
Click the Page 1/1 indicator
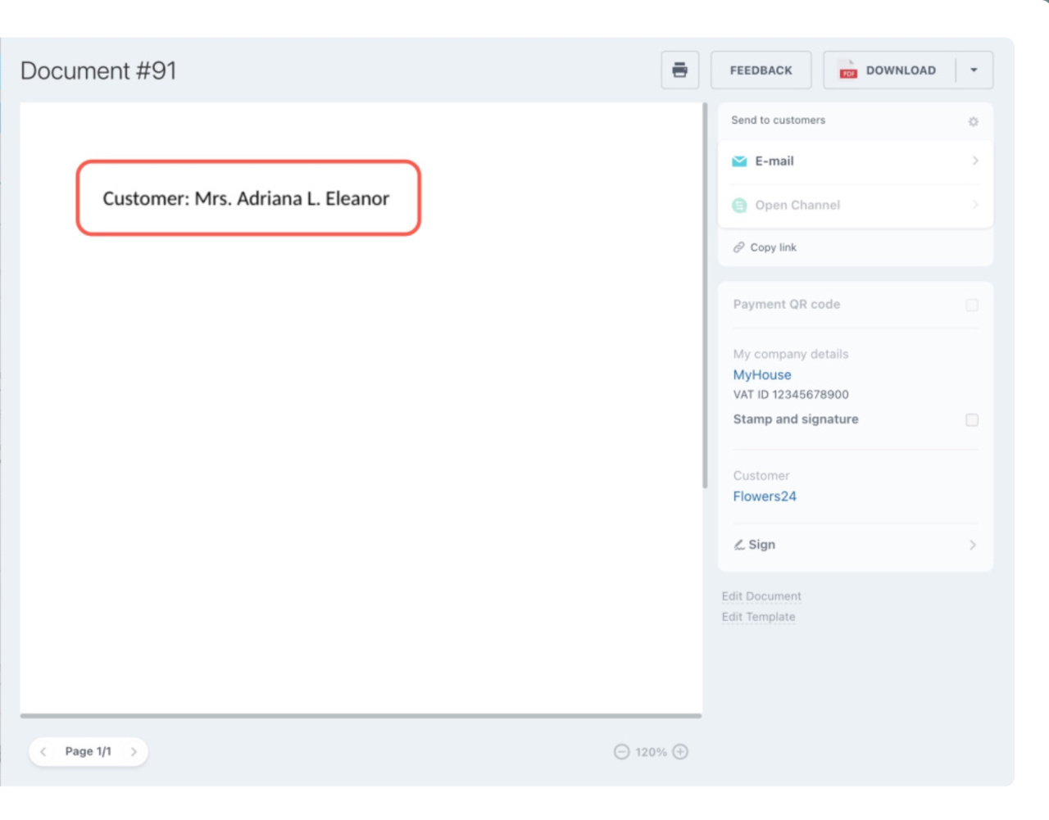[x=89, y=751]
